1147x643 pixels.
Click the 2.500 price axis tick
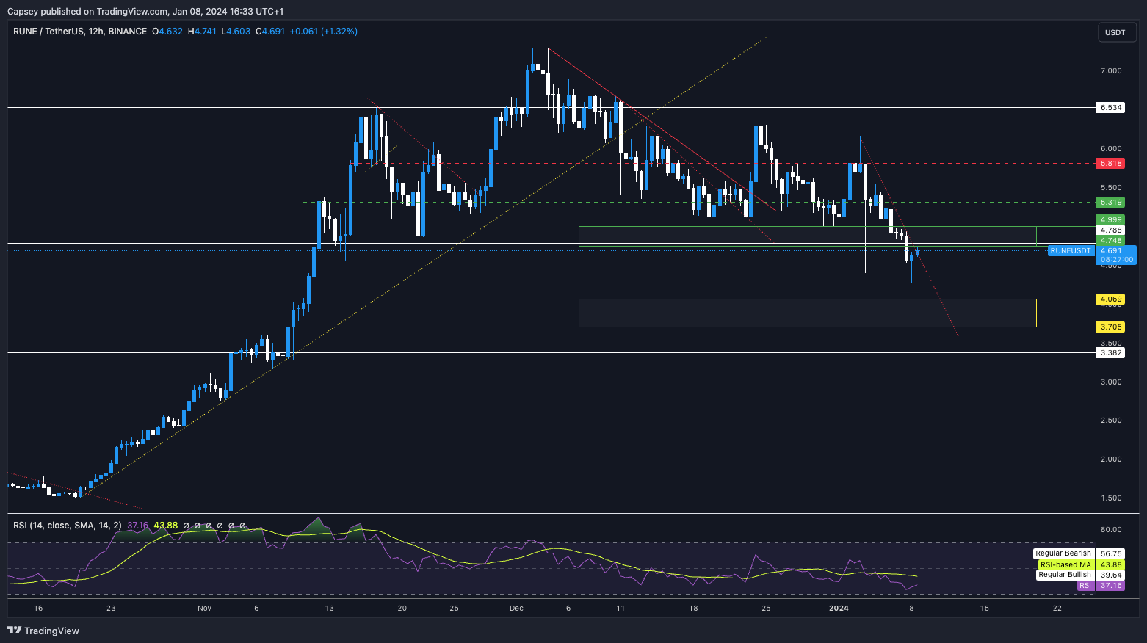(1111, 421)
